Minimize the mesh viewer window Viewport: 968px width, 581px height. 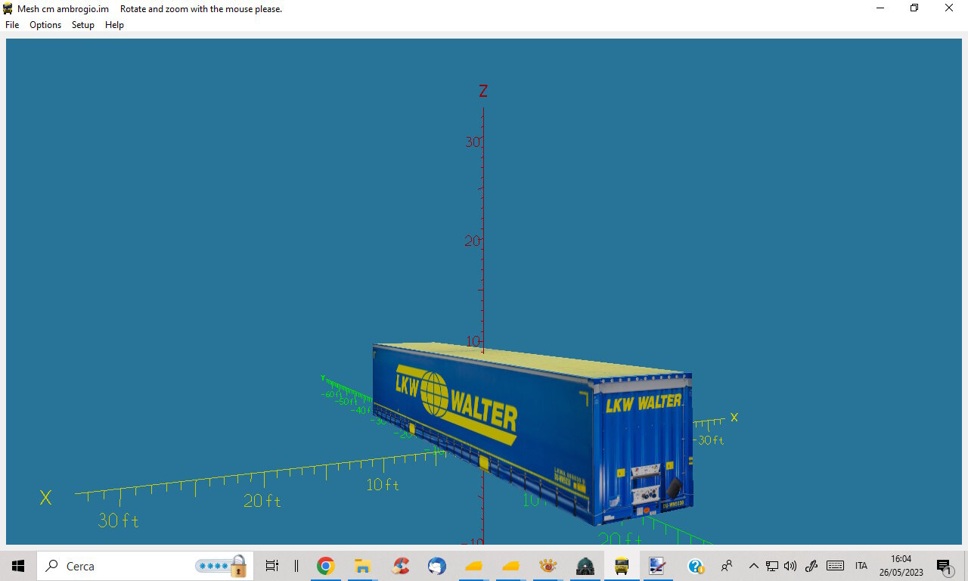tap(880, 8)
